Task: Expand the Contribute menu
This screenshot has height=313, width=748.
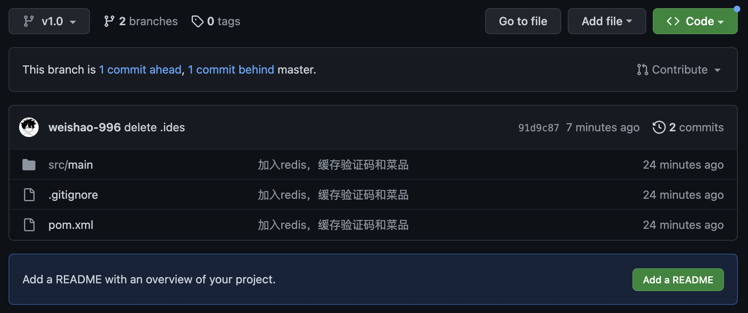Action: point(679,70)
